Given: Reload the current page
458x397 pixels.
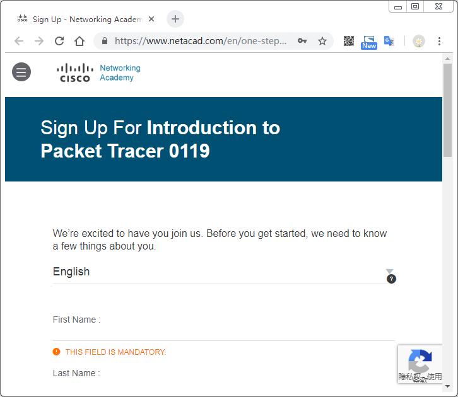Looking at the screenshot, I should [x=59, y=41].
